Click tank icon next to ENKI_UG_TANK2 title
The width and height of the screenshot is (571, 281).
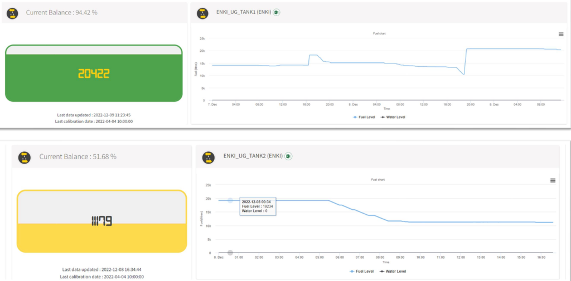[210, 157]
